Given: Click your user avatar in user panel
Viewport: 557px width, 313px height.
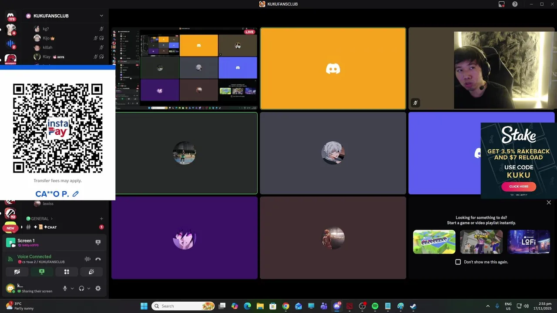Looking at the screenshot, I should pyautogui.click(x=10, y=288).
